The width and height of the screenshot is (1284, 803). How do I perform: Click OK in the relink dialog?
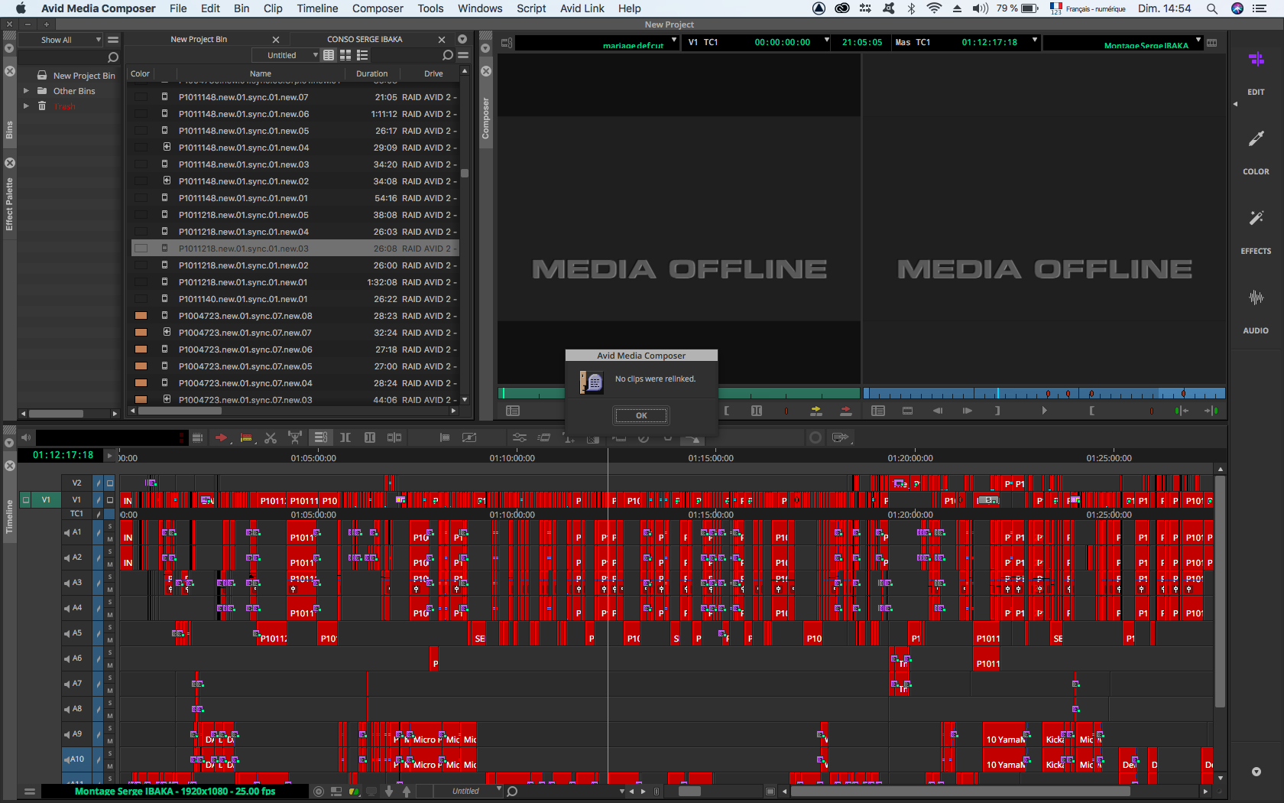click(x=640, y=415)
